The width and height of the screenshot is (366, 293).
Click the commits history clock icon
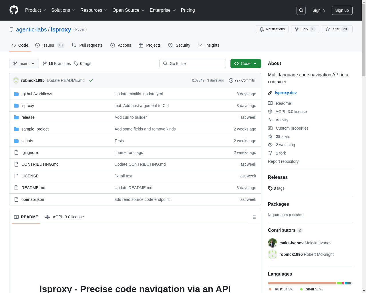231,80
